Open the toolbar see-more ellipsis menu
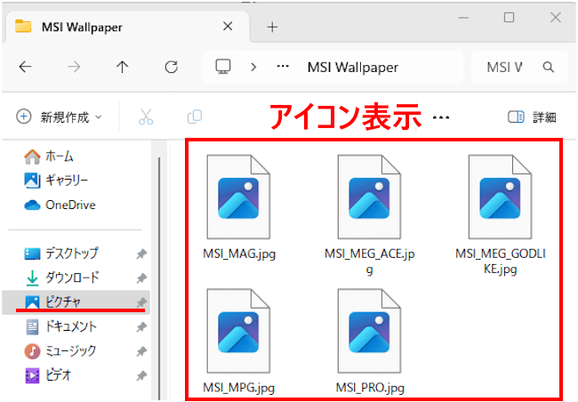Image resolution: width=578 pixels, height=402 pixels. click(441, 117)
